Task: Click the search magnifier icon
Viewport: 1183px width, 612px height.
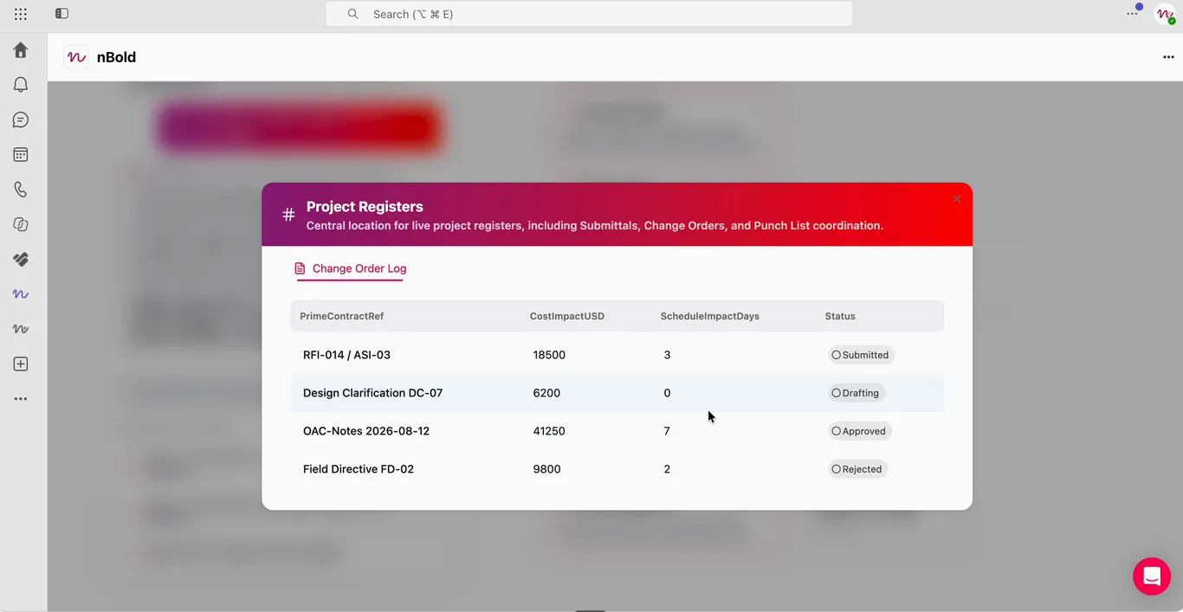Action: coord(352,14)
